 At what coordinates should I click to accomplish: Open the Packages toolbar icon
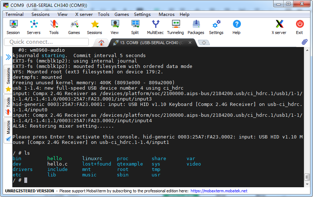point(196,27)
